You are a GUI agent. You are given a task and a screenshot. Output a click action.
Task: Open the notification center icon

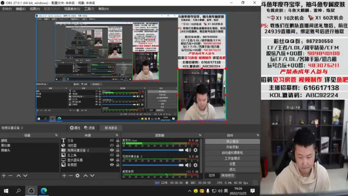[x=253, y=191]
